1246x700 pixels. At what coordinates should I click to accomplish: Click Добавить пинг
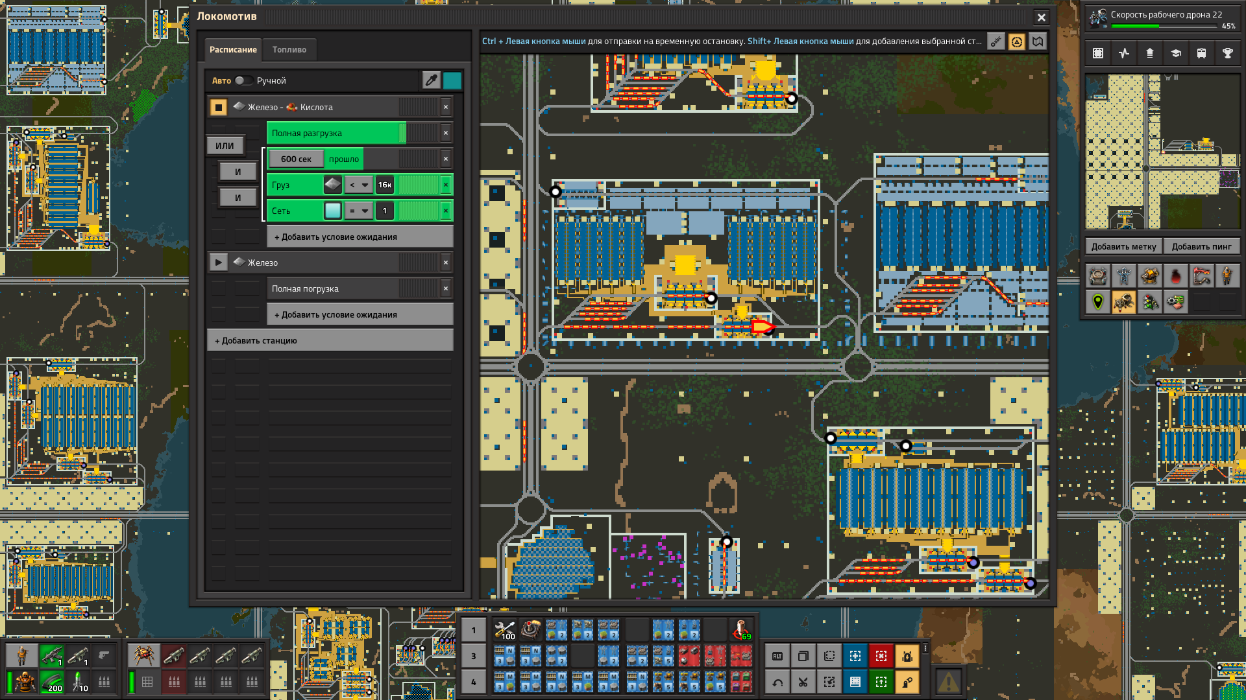pos(1201,246)
